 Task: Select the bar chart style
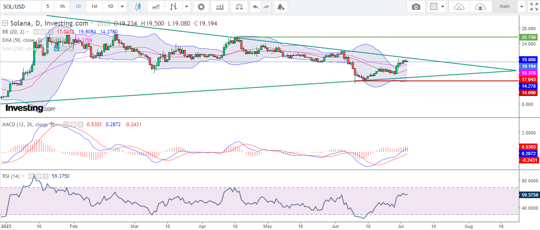point(174,6)
